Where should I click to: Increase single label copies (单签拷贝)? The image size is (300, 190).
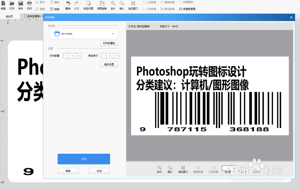(x=116, y=56)
